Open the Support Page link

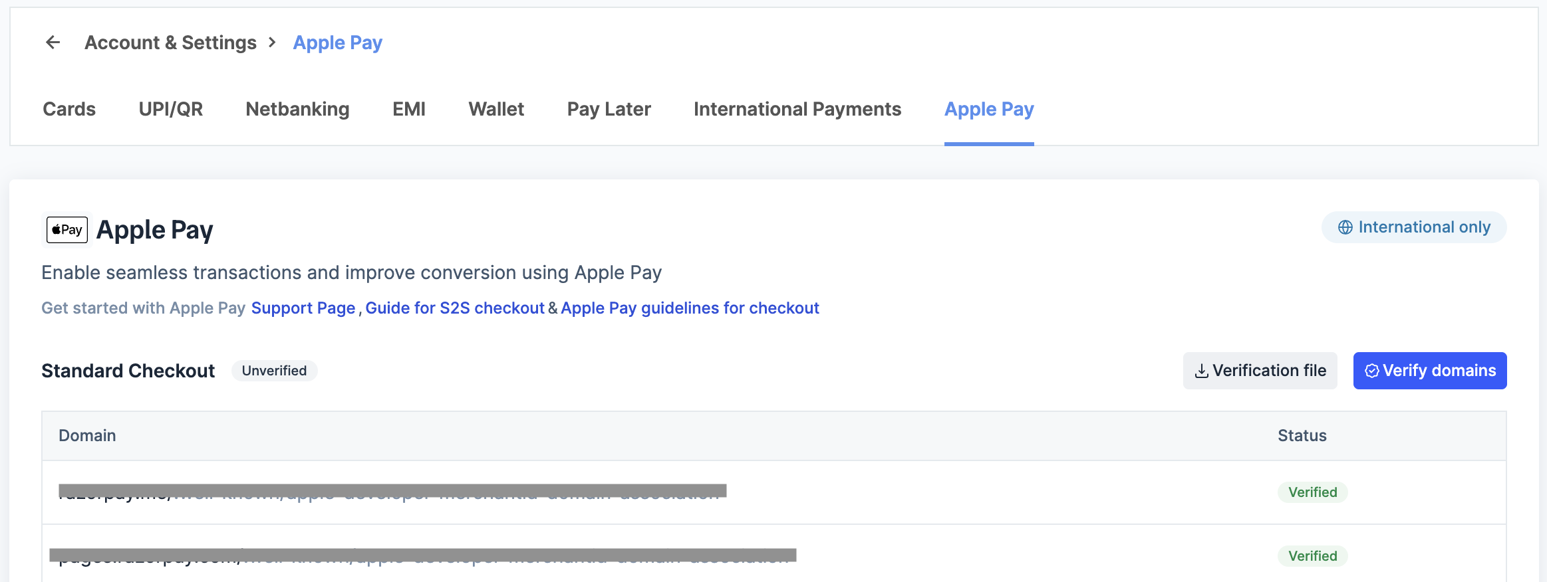pos(303,308)
